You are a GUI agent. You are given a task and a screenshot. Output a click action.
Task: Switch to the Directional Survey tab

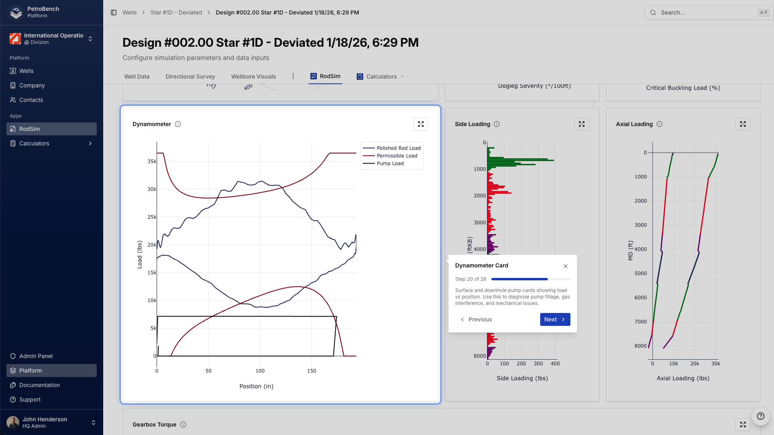pyautogui.click(x=190, y=77)
